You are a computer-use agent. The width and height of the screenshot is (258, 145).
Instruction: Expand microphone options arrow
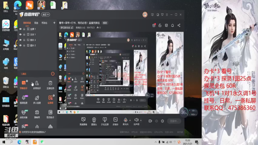[x=130, y=120]
